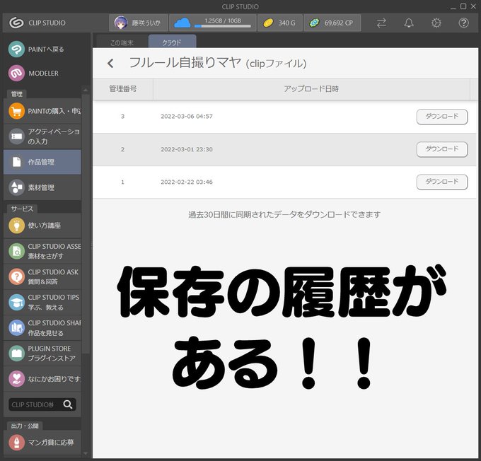Screen dimensions: 481x461
Task: Open マンガ賞に応募 manga award entry
Action: pyautogui.click(x=42, y=442)
